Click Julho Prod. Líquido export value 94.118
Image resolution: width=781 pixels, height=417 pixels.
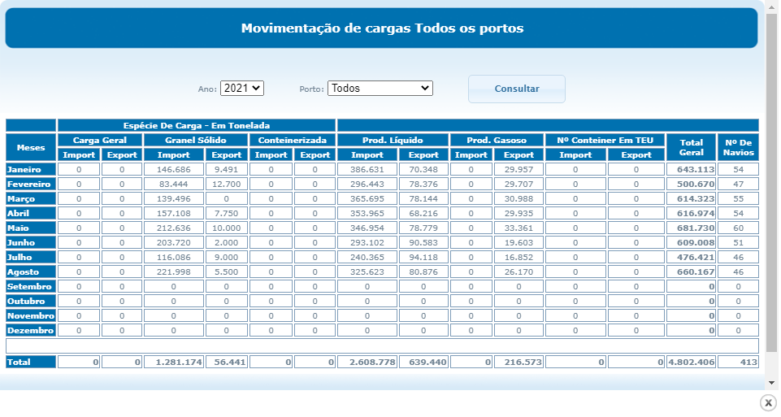click(x=423, y=257)
